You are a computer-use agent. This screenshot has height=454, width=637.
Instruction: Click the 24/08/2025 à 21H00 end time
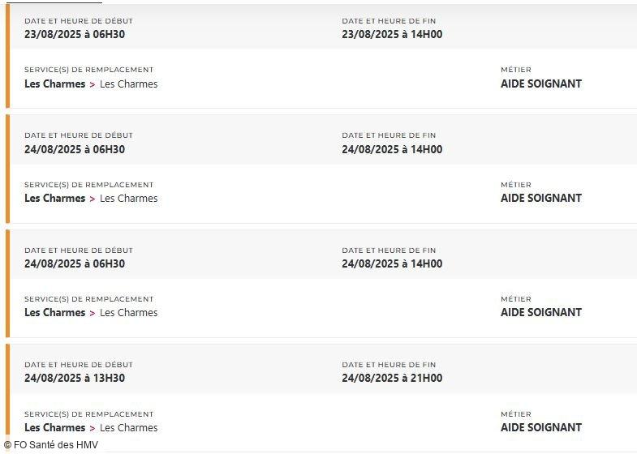coord(392,378)
